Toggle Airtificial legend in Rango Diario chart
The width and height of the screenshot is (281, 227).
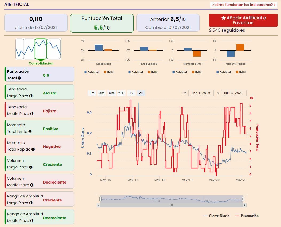click(91, 72)
